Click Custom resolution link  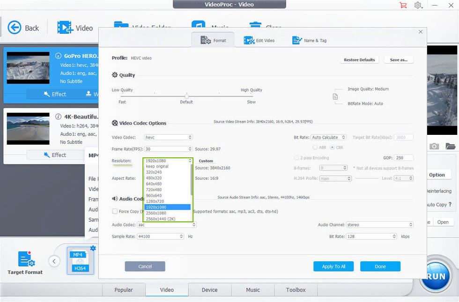pos(206,161)
